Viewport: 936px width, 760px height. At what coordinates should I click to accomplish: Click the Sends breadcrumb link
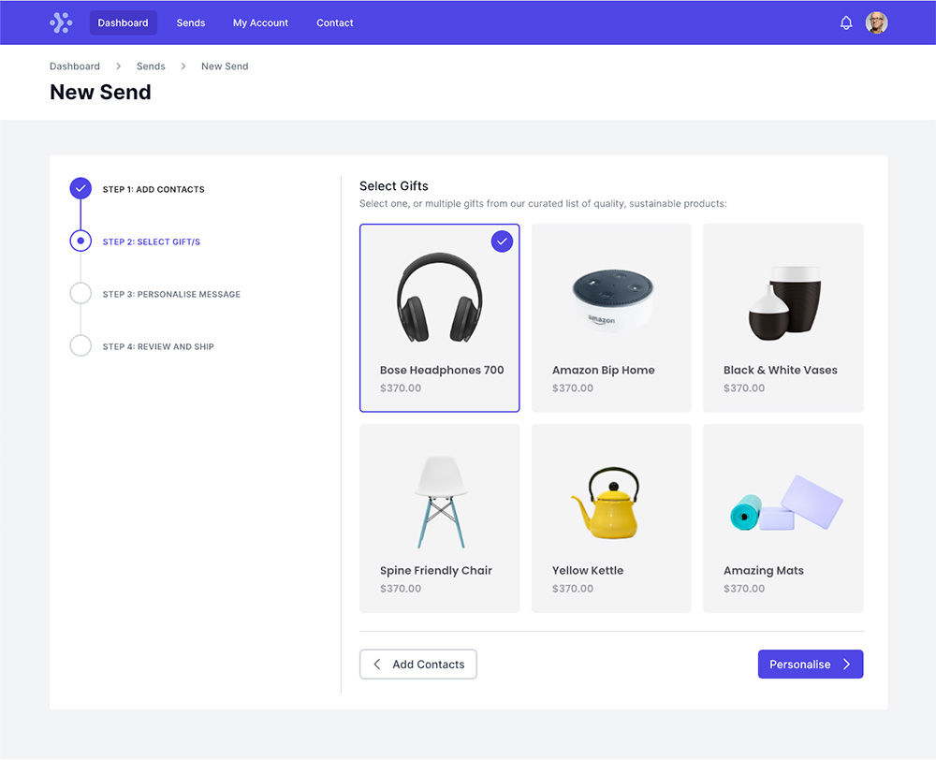(x=151, y=66)
